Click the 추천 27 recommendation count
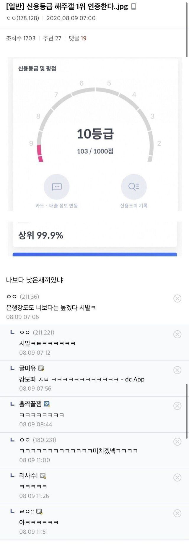Viewport: 189px width, 544px height. click(52, 38)
